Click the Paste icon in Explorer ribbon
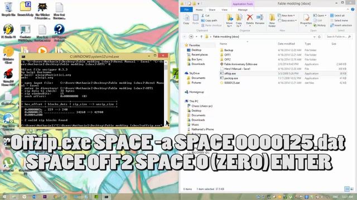Image resolution: width=357 pixels, height=200 pixels. 195,19
